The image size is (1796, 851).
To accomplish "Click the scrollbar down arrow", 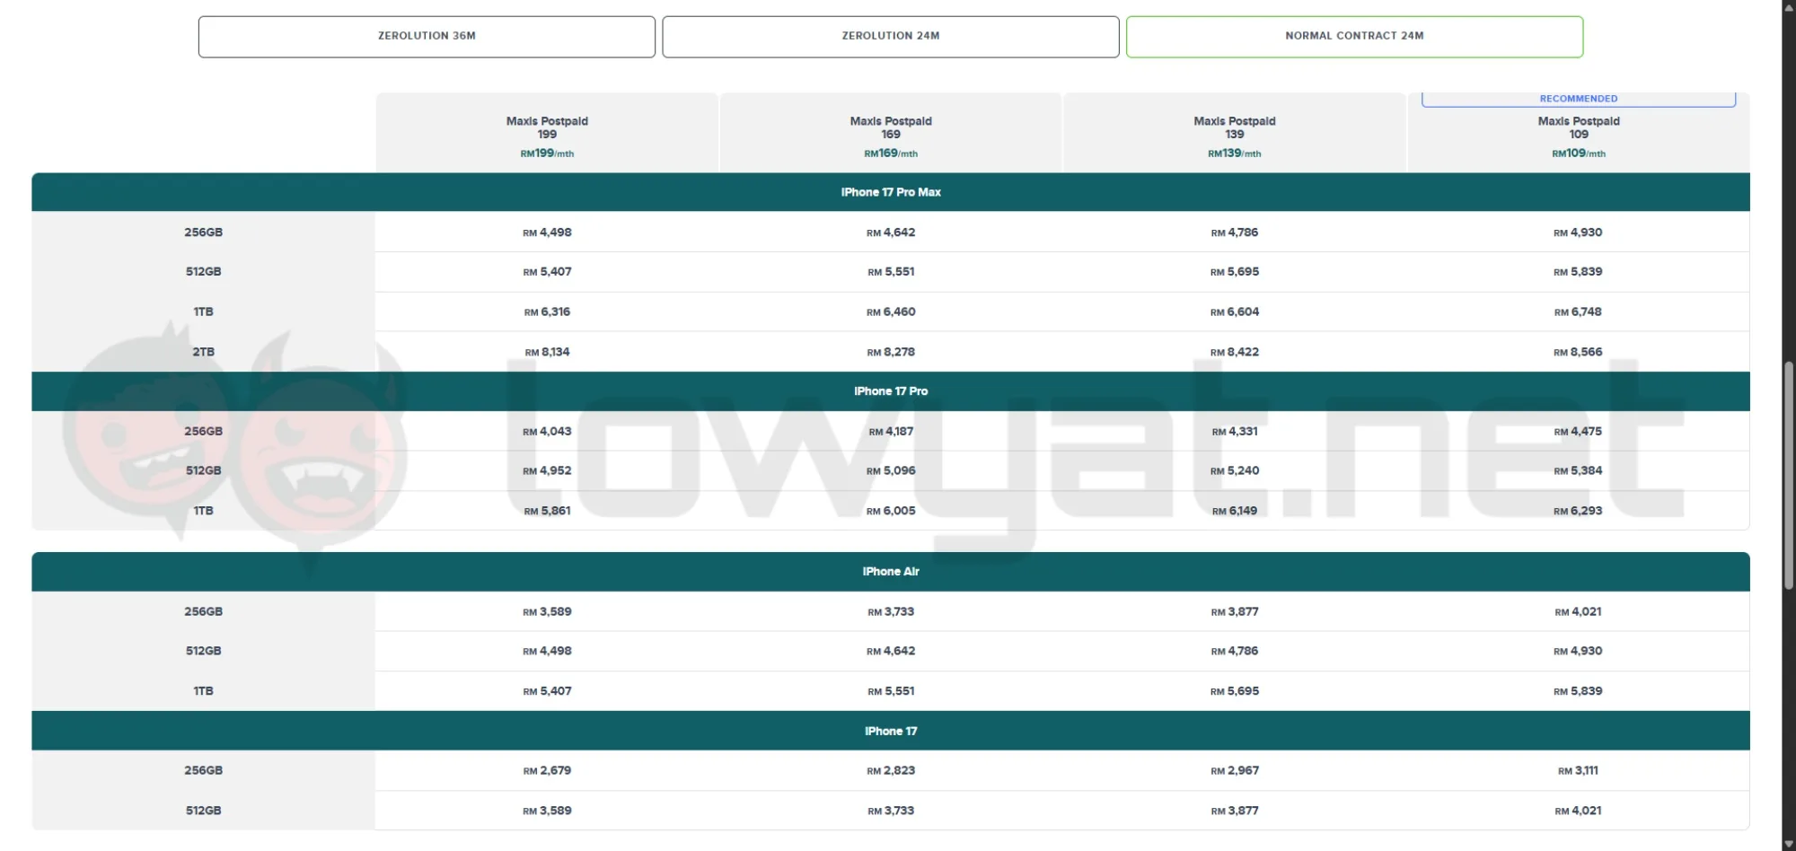I will tap(1789, 844).
